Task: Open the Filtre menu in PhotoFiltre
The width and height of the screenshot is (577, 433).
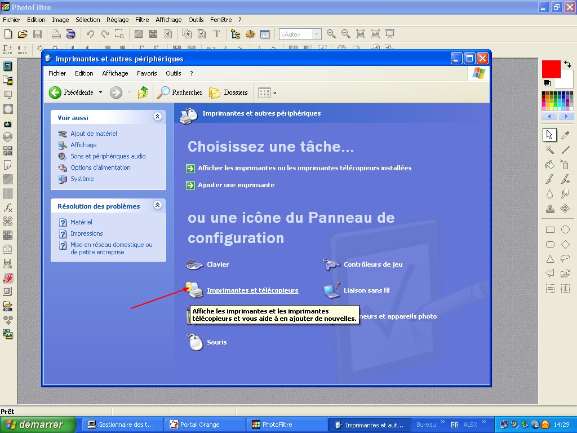Action: (x=142, y=20)
